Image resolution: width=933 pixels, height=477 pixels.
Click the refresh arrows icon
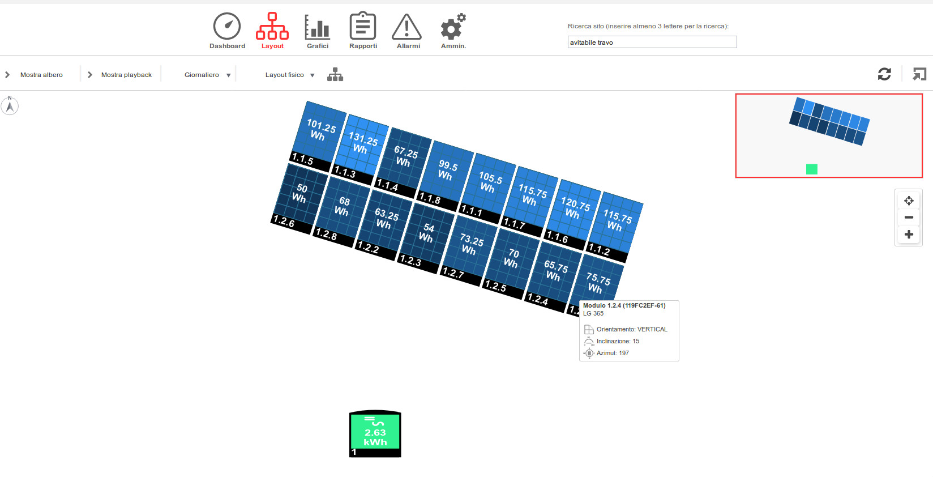(x=884, y=74)
